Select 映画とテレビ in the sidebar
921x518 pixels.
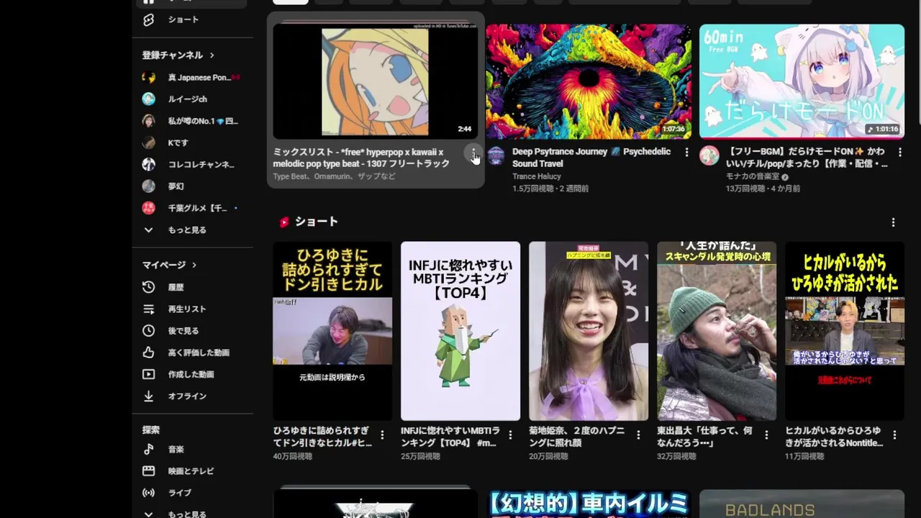pyautogui.click(x=192, y=471)
